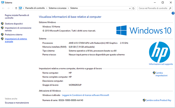This screenshot has height=108, width=175.
Task: Click HP value beside Nome computer
Action: point(70,73)
